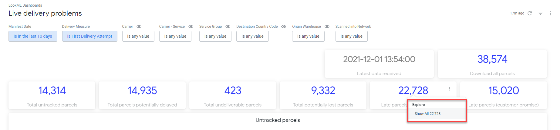Click link icon next to Carrier filter

pyautogui.click(x=139, y=27)
